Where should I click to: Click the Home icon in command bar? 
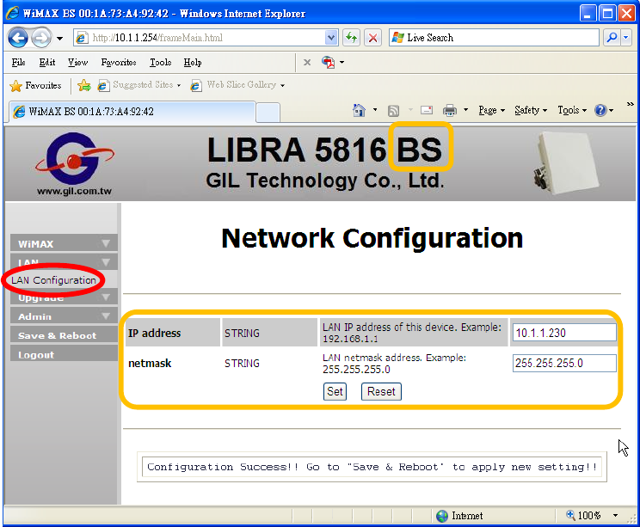(359, 110)
